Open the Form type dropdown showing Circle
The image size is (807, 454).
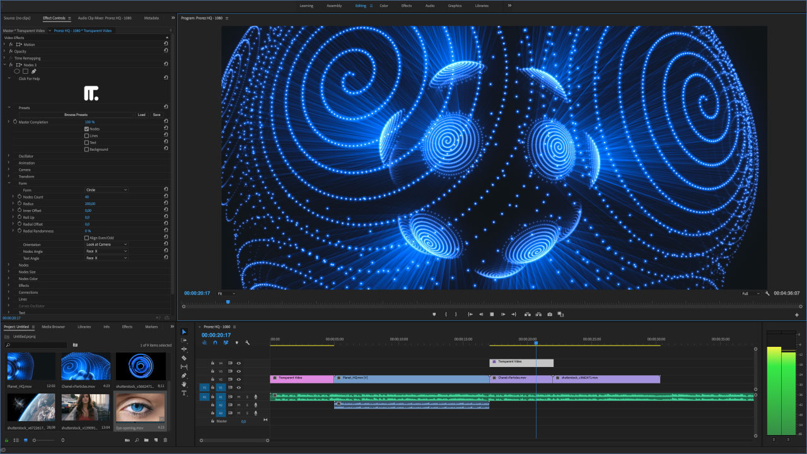(107, 190)
